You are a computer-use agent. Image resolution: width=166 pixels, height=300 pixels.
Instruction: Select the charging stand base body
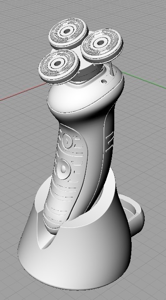[x=75, y=249]
